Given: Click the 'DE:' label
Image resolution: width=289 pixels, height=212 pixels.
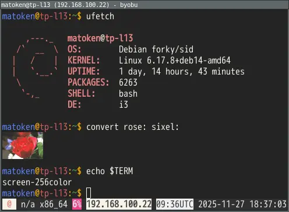Looking at the screenshot, I should click(75, 105).
